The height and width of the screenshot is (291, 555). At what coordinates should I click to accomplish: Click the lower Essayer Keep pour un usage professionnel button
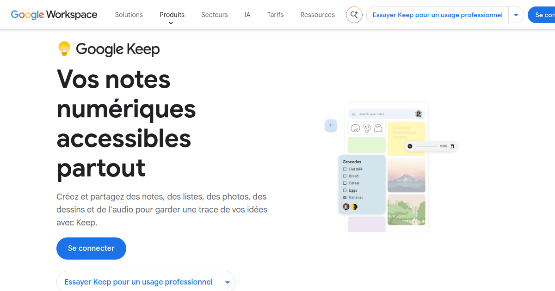[x=138, y=282]
